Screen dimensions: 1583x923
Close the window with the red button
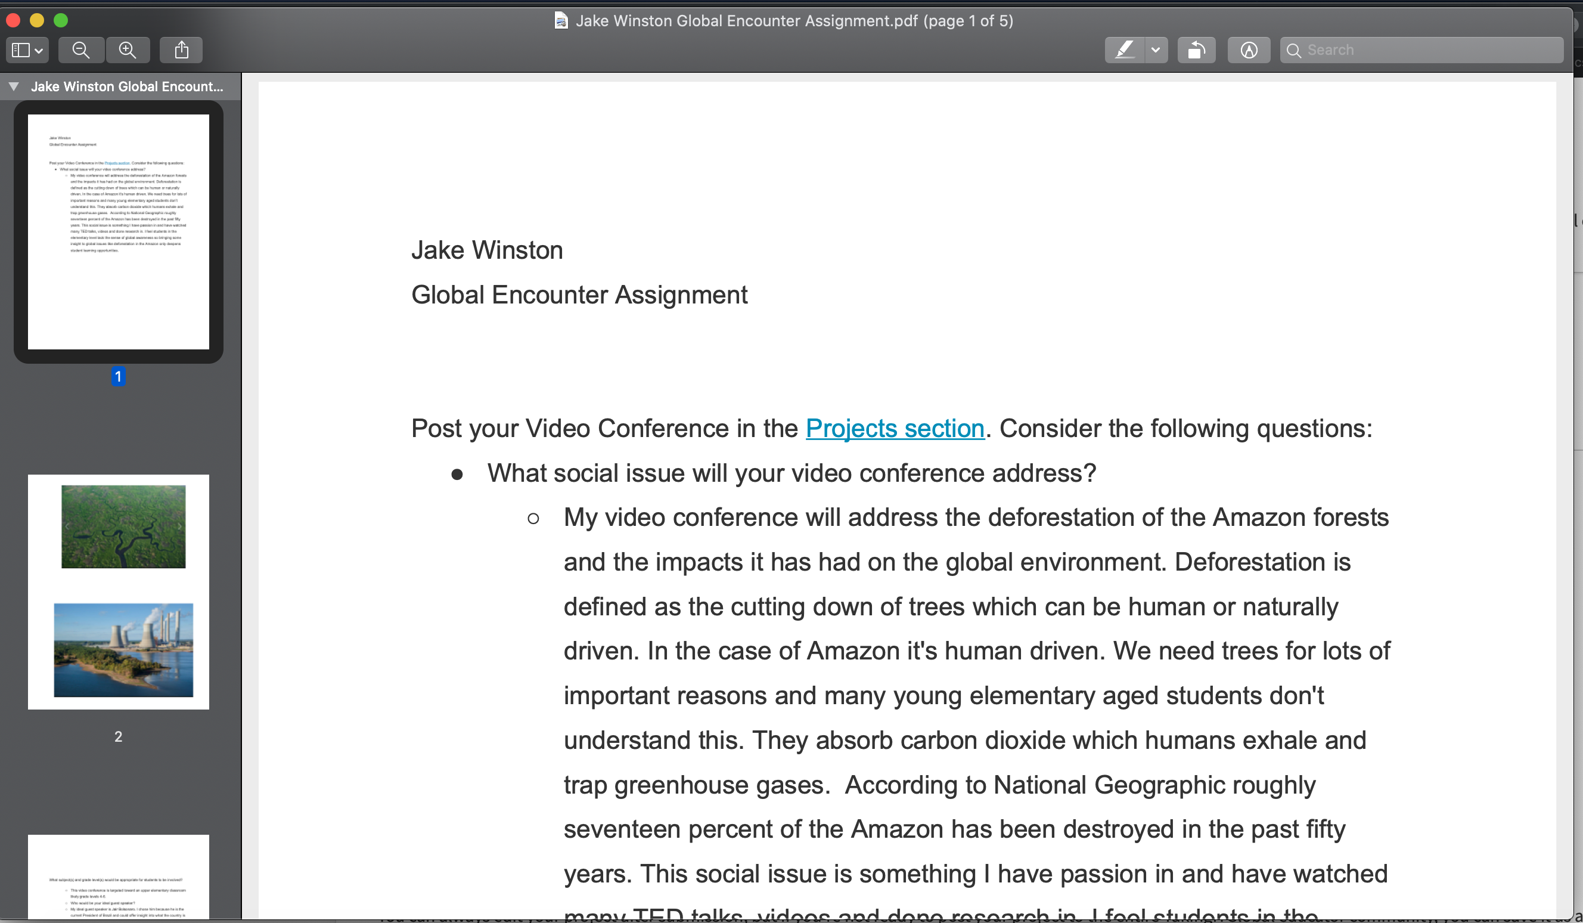pyautogui.click(x=13, y=21)
